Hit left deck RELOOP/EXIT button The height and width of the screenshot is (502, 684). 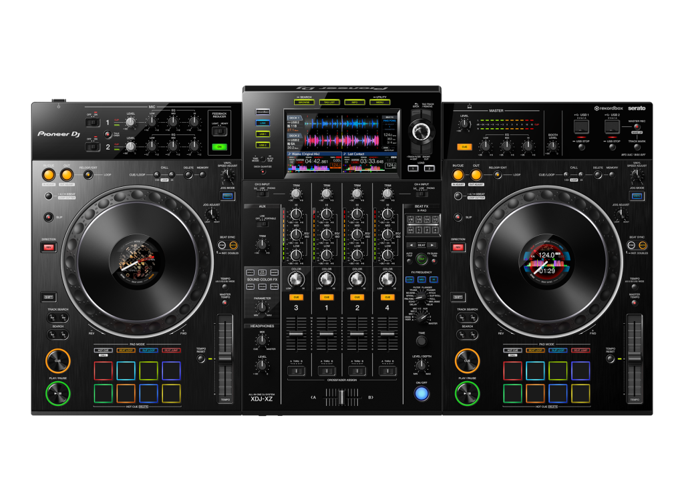(x=88, y=175)
